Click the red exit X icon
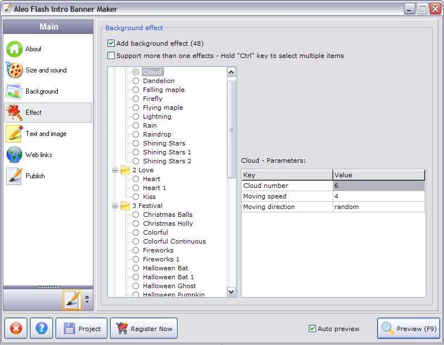444x345 pixels. tap(16, 328)
